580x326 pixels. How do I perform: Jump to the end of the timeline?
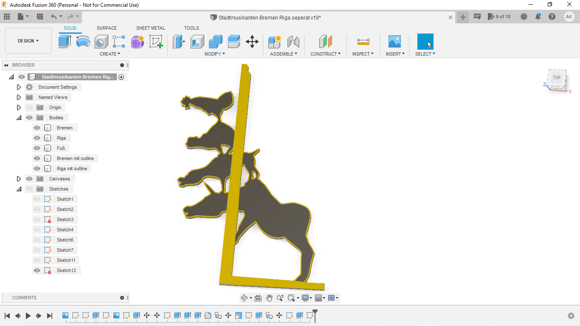click(x=50, y=315)
